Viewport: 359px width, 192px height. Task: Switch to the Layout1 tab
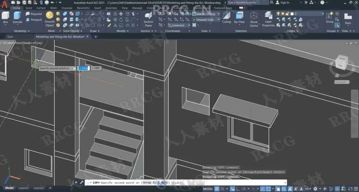pos(24,188)
